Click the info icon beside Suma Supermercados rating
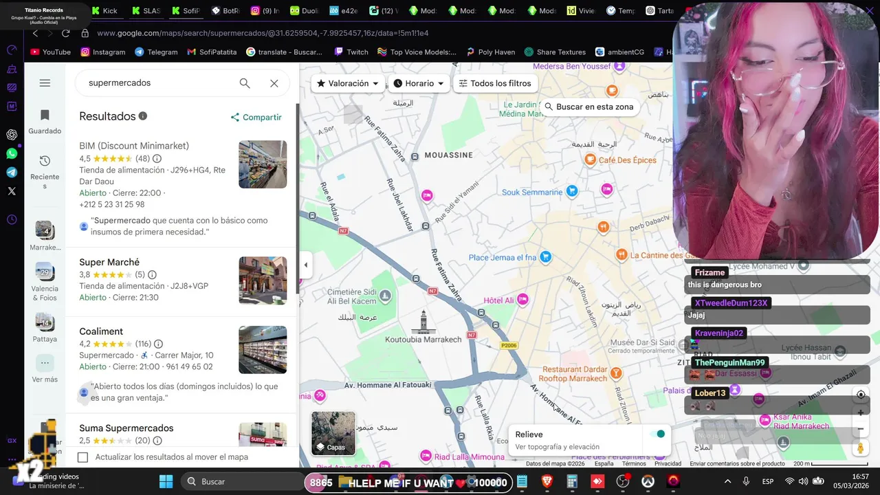880x495 pixels. click(x=157, y=441)
